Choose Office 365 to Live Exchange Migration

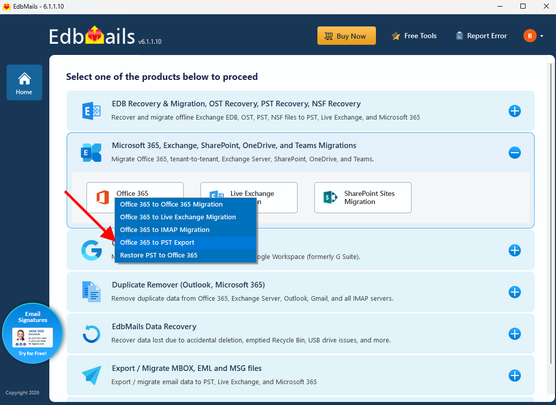[x=186, y=217]
